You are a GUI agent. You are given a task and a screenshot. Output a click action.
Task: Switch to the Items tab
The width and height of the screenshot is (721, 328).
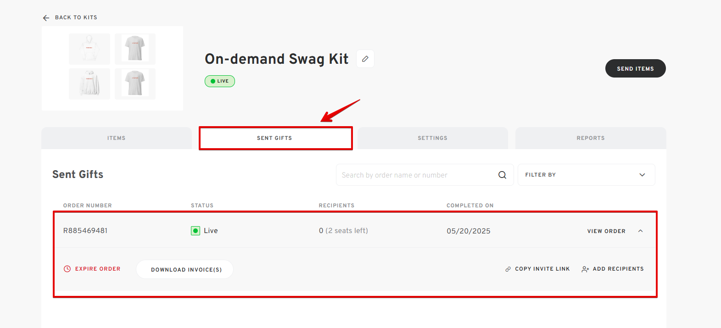coord(117,138)
